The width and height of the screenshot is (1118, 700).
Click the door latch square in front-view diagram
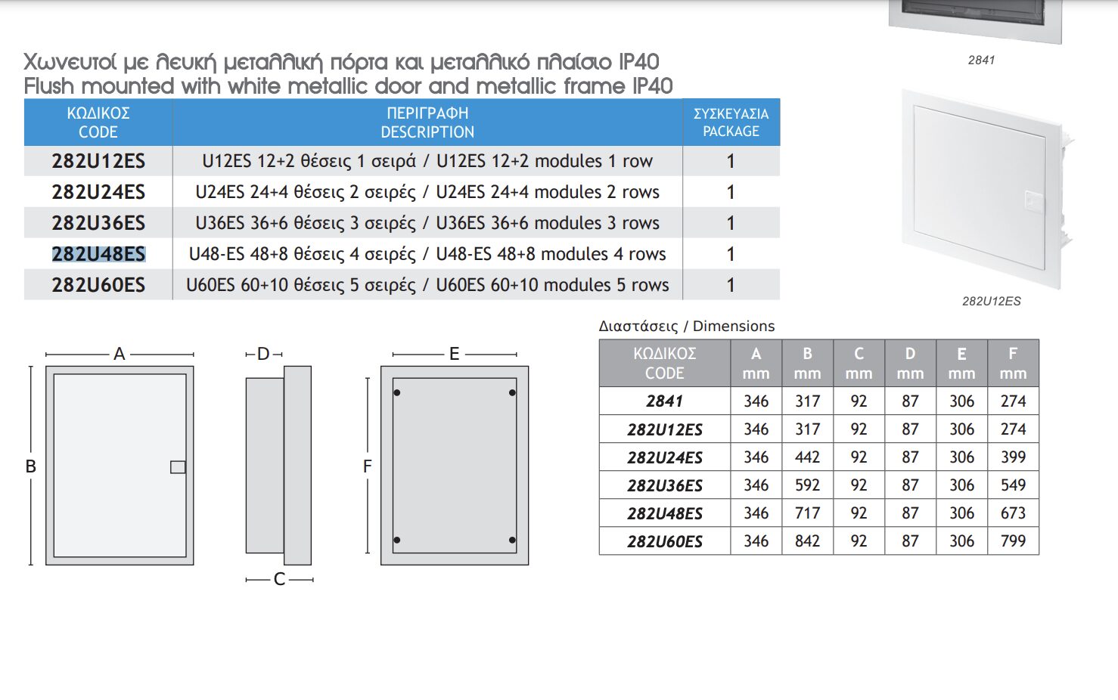(x=178, y=467)
